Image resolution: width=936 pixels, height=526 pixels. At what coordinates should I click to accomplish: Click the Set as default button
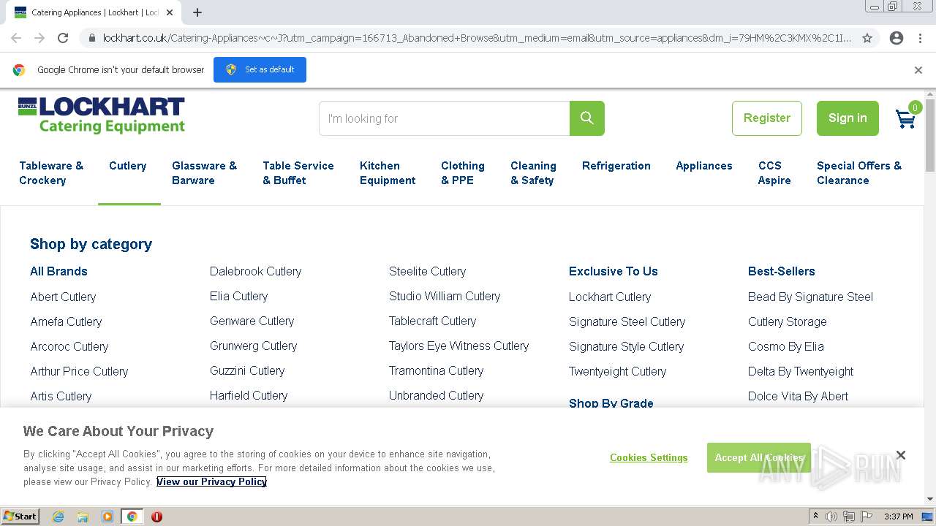coord(260,69)
